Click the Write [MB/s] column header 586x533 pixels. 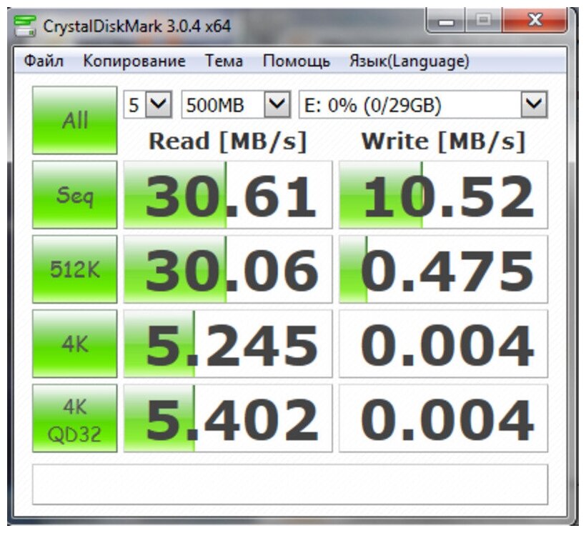[x=444, y=141]
